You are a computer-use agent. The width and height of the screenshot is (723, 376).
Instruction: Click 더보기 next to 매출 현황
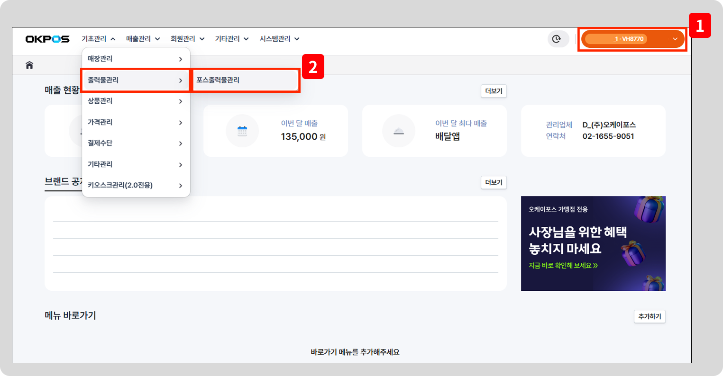pos(494,91)
